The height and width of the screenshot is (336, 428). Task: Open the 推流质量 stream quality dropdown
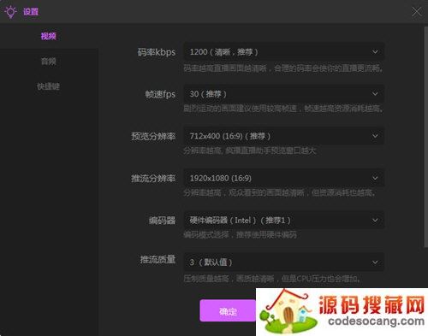click(x=283, y=262)
